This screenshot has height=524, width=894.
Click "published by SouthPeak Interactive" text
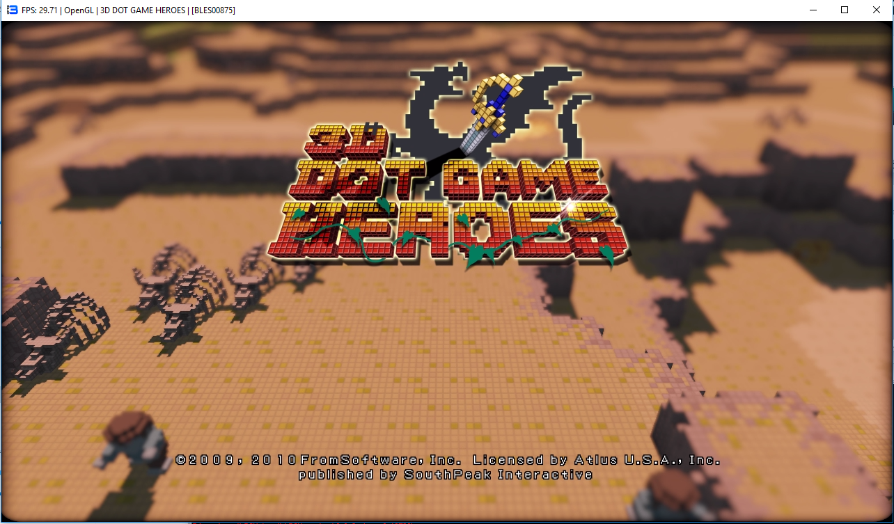pyautogui.click(x=446, y=475)
